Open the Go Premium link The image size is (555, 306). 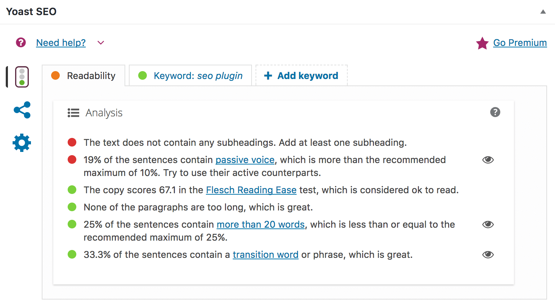[x=520, y=43]
